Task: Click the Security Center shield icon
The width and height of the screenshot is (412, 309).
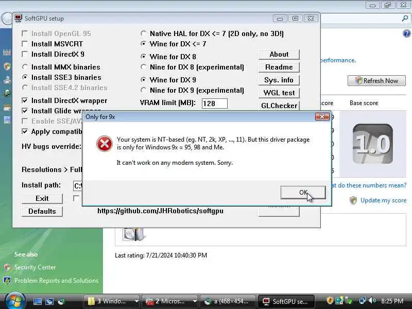Action: pos(7,267)
